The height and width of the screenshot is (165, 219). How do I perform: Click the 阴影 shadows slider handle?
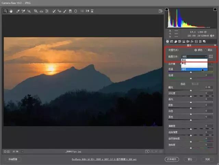pos(191,108)
